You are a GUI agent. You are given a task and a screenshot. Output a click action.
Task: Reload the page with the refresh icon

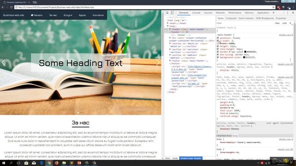point(11,7)
